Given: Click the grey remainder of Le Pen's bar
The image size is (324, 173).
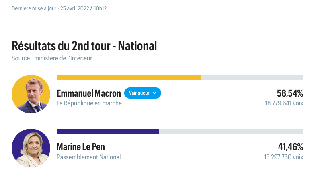Looking at the screenshot, I should click(x=231, y=131).
